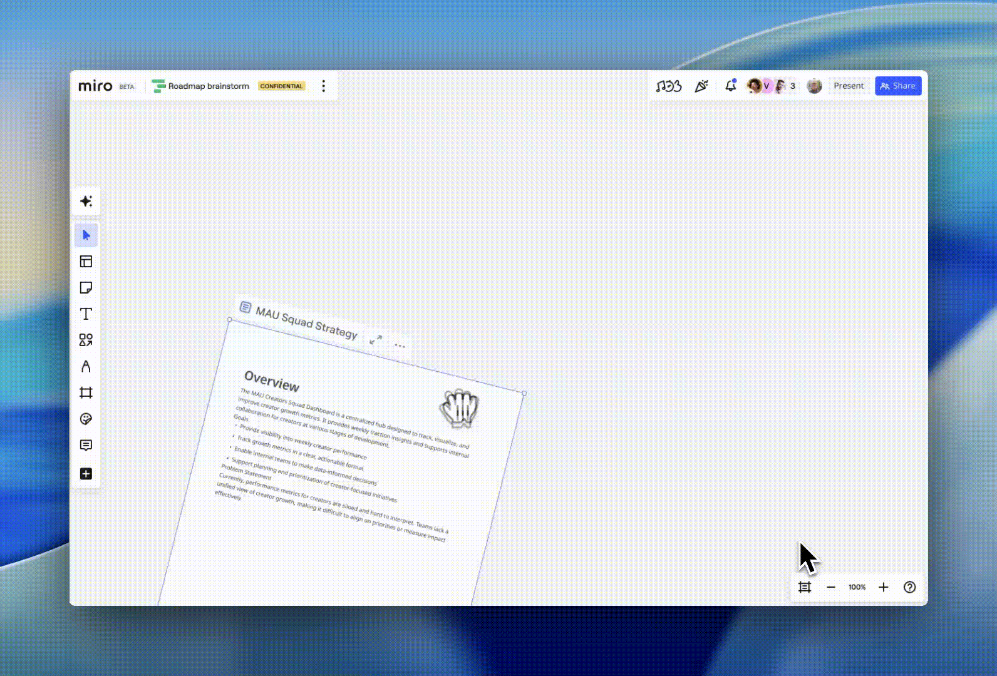Pick the Frame tool in sidebar
Image resolution: width=997 pixels, height=676 pixels.
click(86, 392)
